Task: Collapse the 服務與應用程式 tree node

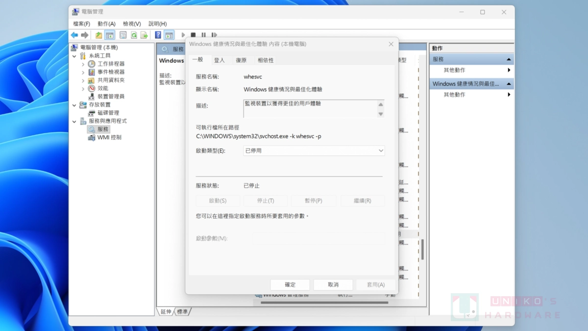Action: coord(74,121)
